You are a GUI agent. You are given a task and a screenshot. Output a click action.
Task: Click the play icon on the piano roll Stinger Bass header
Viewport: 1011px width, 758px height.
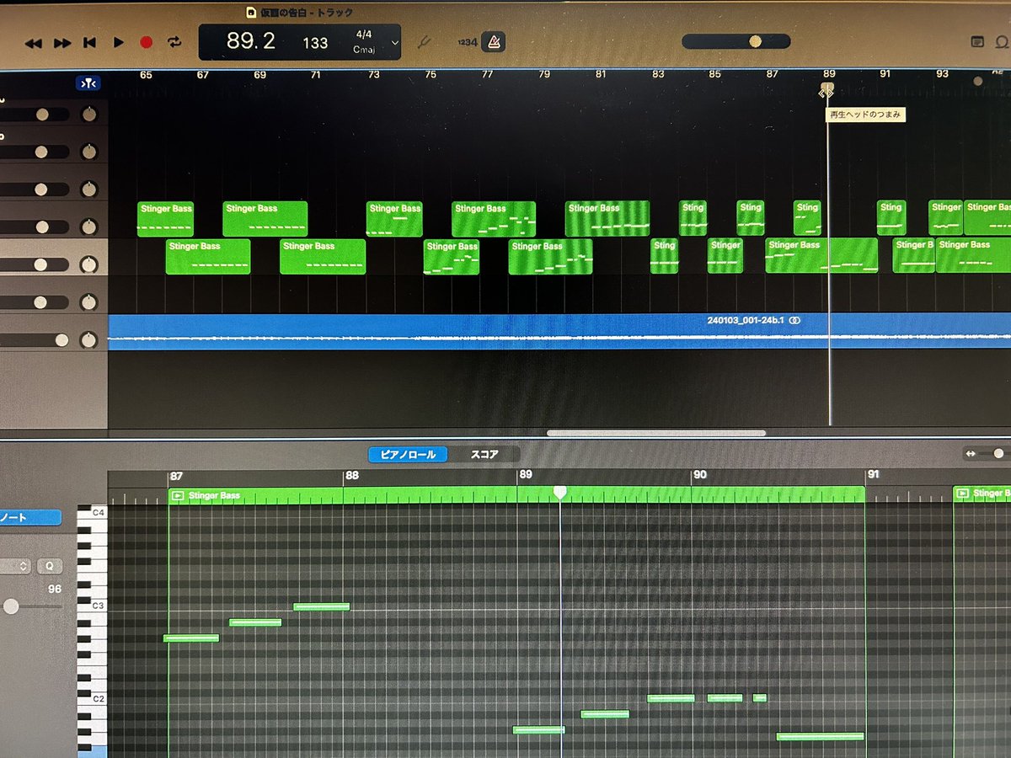coord(178,496)
